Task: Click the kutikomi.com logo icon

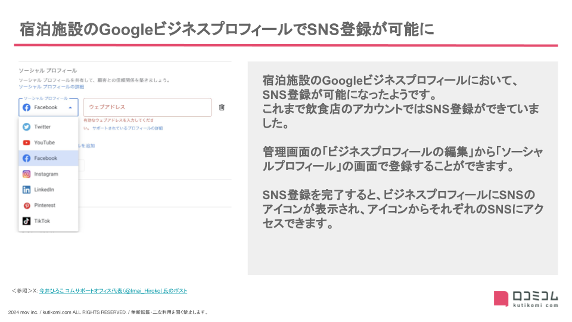Action: [x=501, y=298]
